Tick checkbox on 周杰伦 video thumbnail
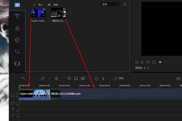 [64, 9]
